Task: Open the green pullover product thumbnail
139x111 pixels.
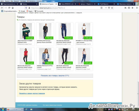Action: coord(26,31)
